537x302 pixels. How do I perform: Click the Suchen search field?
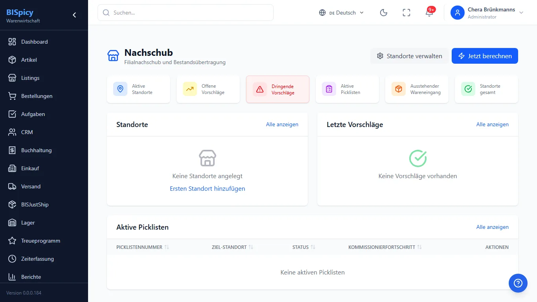coord(186,13)
